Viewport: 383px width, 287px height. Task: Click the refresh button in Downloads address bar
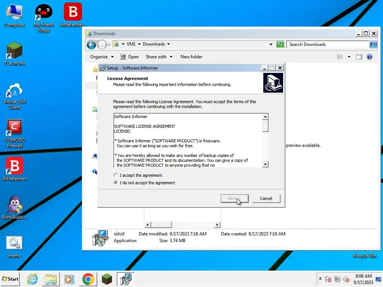[280, 44]
